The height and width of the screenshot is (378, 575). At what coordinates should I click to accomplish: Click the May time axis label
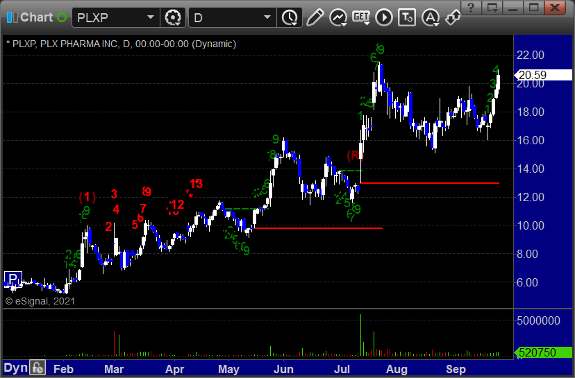click(228, 369)
